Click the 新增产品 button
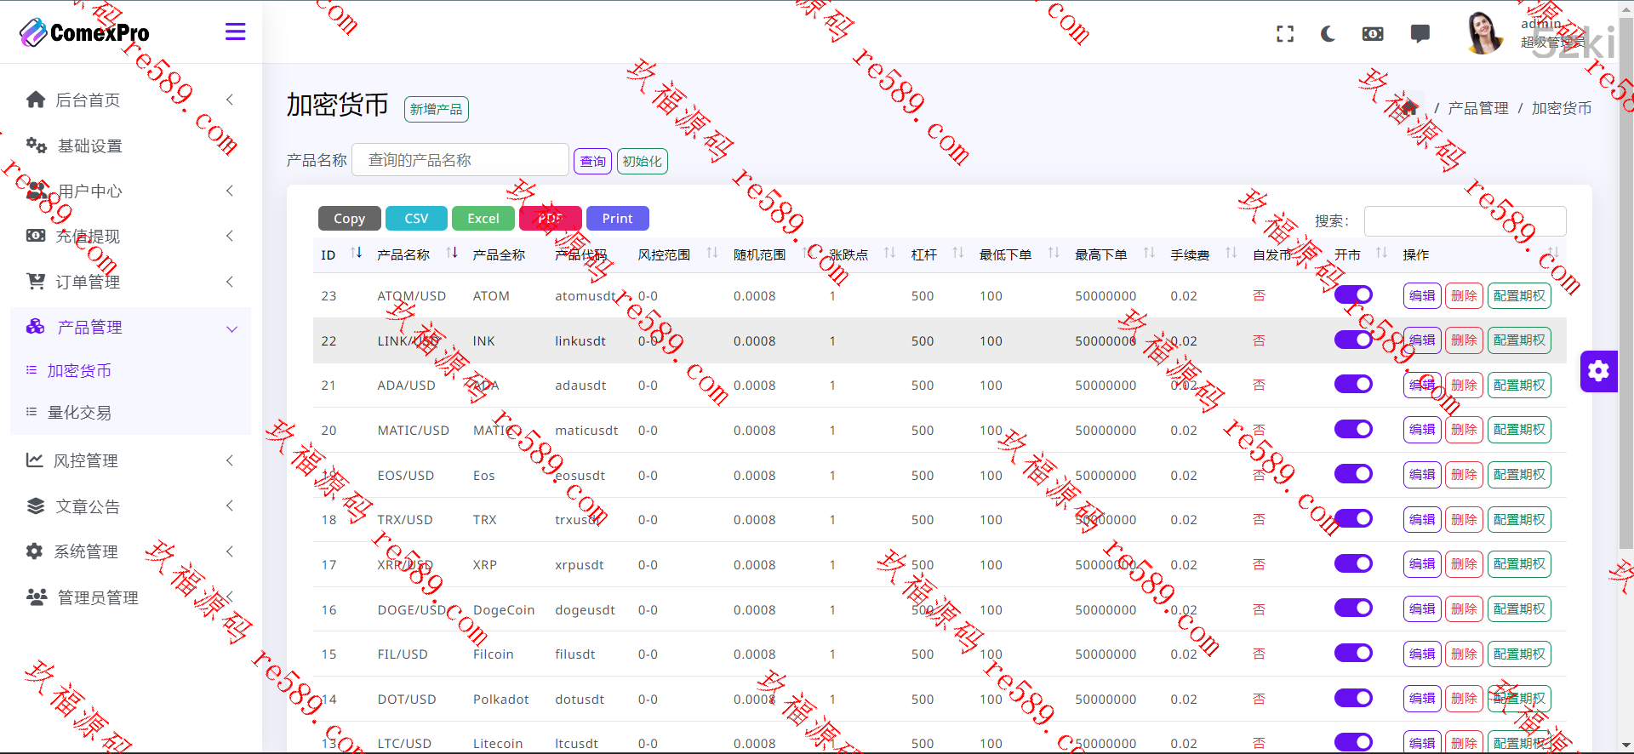The height and width of the screenshot is (754, 1634). 436,110
